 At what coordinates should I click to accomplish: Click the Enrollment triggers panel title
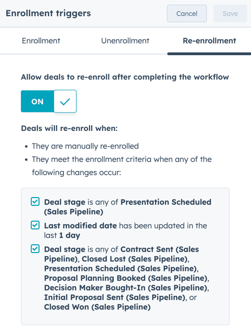(x=48, y=13)
